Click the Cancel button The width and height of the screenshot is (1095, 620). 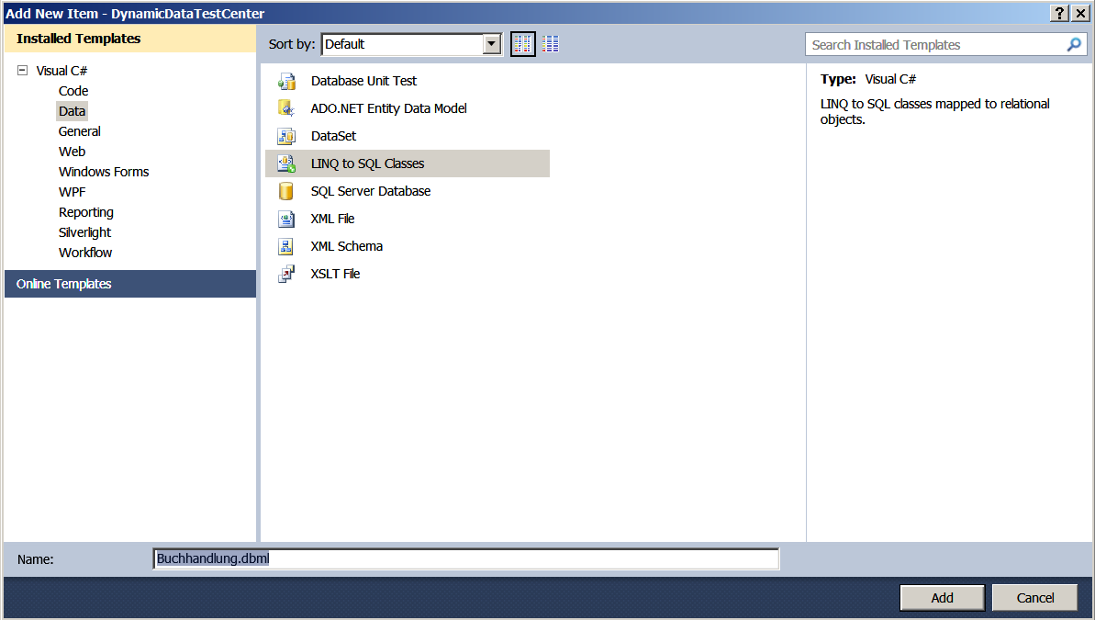coord(1034,598)
